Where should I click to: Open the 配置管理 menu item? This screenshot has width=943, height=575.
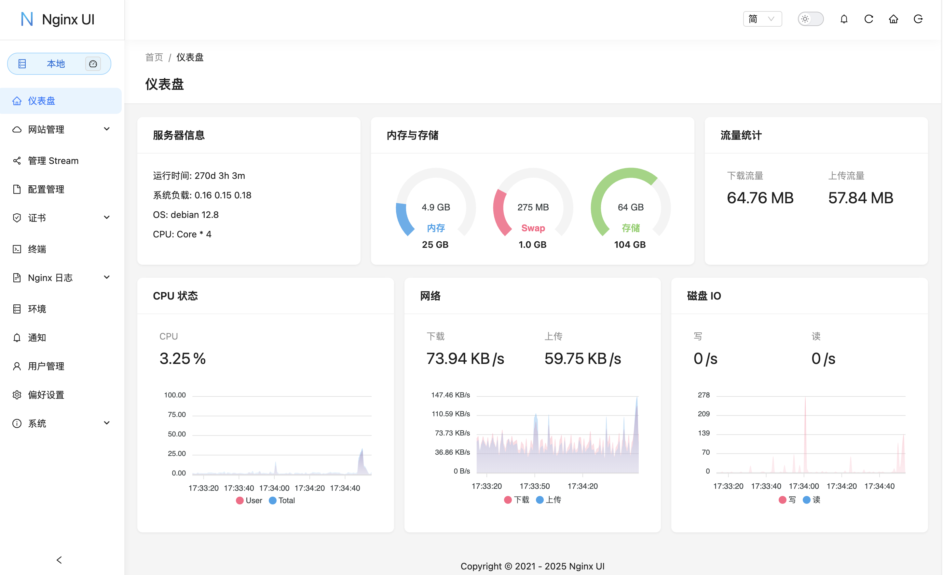tap(61, 189)
